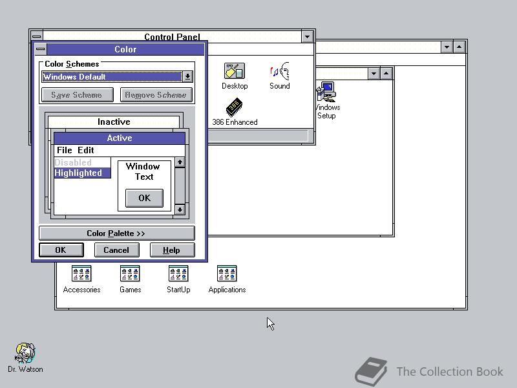The height and width of the screenshot is (388, 517).
Task: Click the preview scrollbar up arrow
Action: (180, 162)
